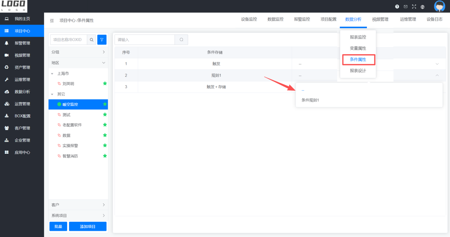Toggle fullscreen mode icon
The height and width of the screenshot is (237, 450).
point(414,7)
